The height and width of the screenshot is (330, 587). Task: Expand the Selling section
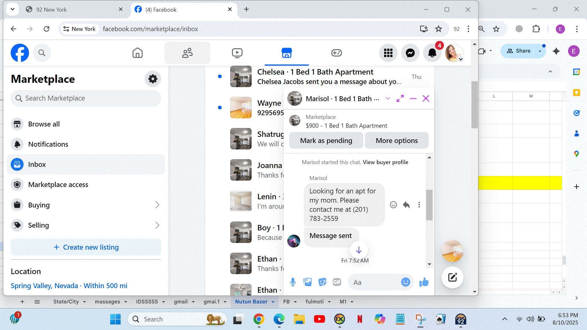157,225
